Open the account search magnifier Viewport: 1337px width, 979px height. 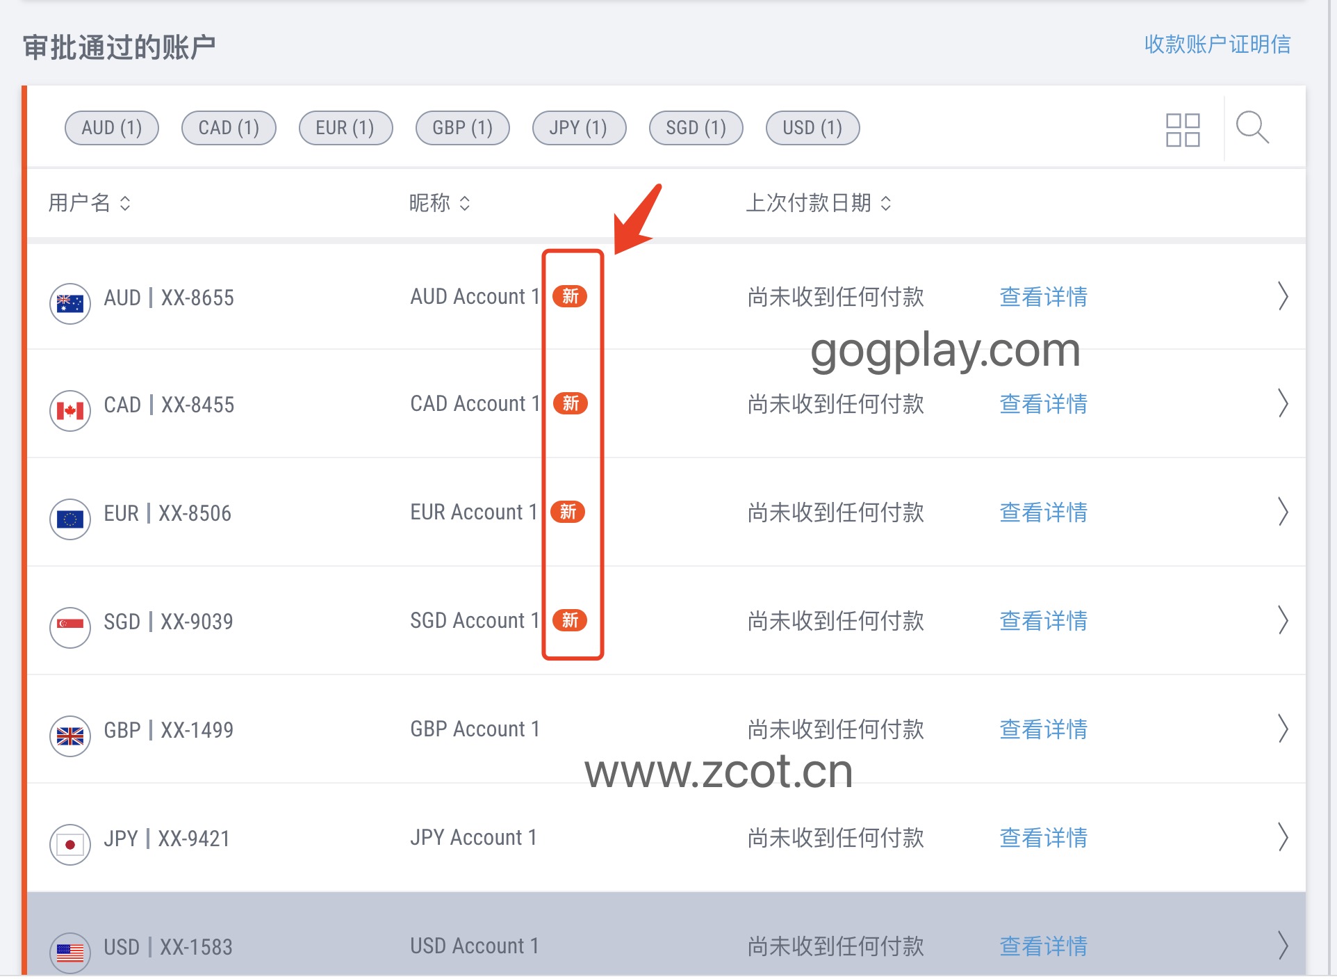1252,127
